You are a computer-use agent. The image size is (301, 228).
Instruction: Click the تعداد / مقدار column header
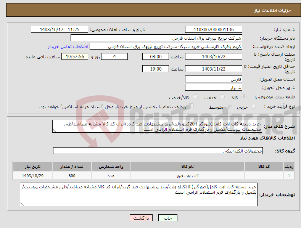pyautogui.click(x=72, y=167)
